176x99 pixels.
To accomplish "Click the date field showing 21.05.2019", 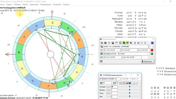I will pos(112,50).
